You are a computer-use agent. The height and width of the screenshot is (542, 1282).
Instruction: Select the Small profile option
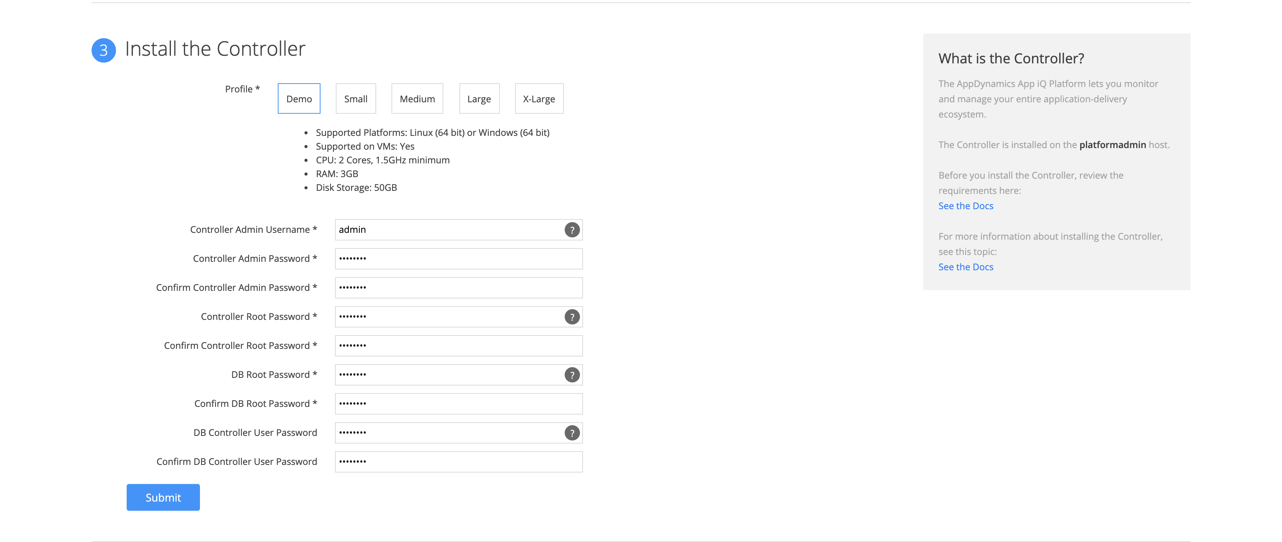pos(356,98)
